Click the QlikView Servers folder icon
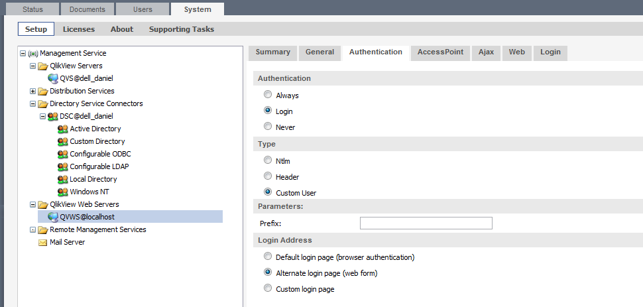The image size is (643, 307). coord(43,66)
